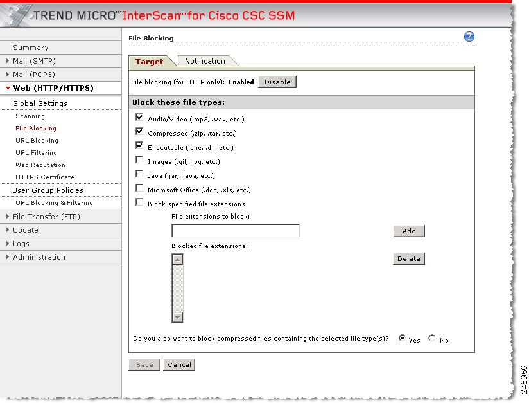Image resolution: width=529 pixels, height=403 pixels.
Task: Open HTTPS Certificate in sidebar
Action: tap(45, 177)
